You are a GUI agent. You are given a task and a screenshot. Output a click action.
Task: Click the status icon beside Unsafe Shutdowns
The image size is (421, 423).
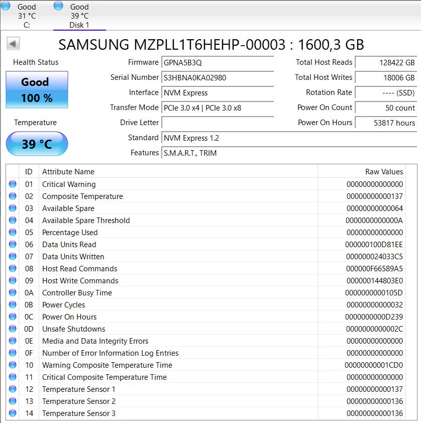[x=13, y=329]
